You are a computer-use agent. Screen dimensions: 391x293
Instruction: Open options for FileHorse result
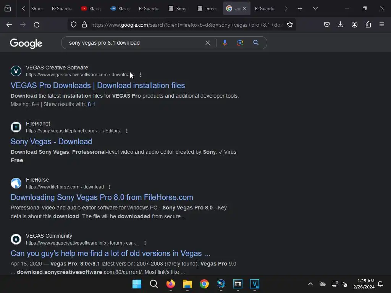(x=110, y=187)
